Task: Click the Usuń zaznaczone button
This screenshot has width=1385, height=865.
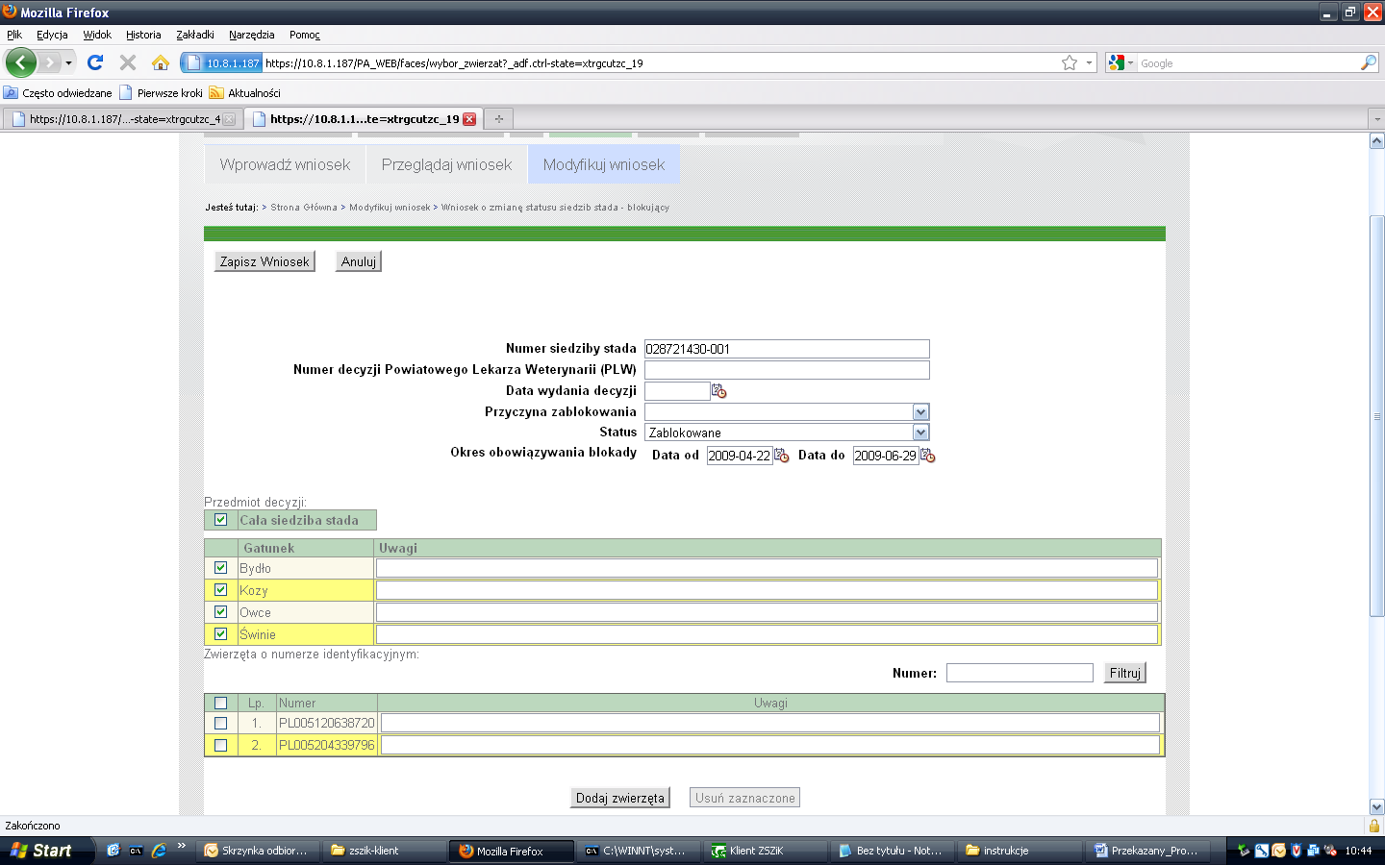Action: pyautogui.click(x=745, y=798)
